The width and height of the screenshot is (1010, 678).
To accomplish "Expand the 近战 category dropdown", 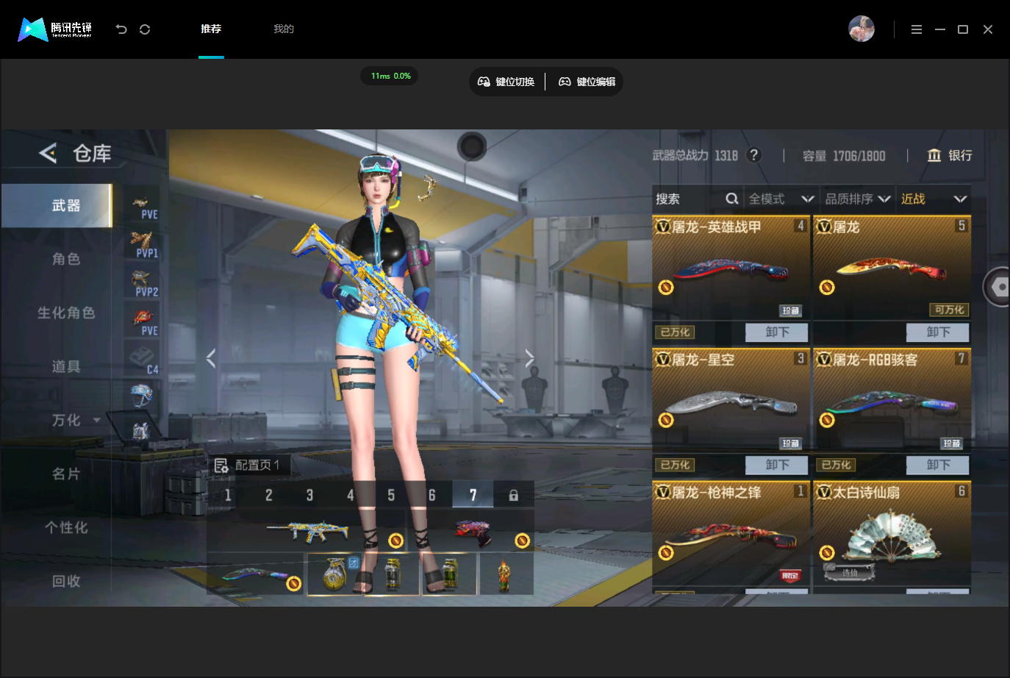I will click(934, 199).
